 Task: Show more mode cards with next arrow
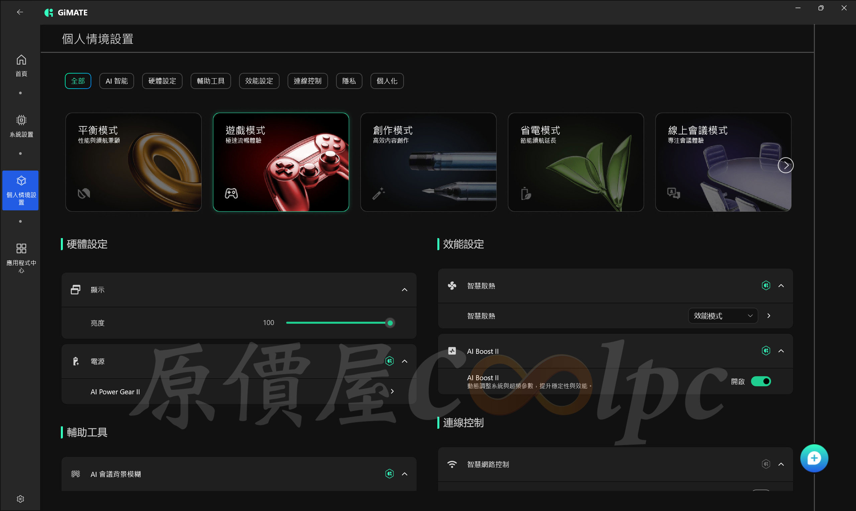point(785,165)
